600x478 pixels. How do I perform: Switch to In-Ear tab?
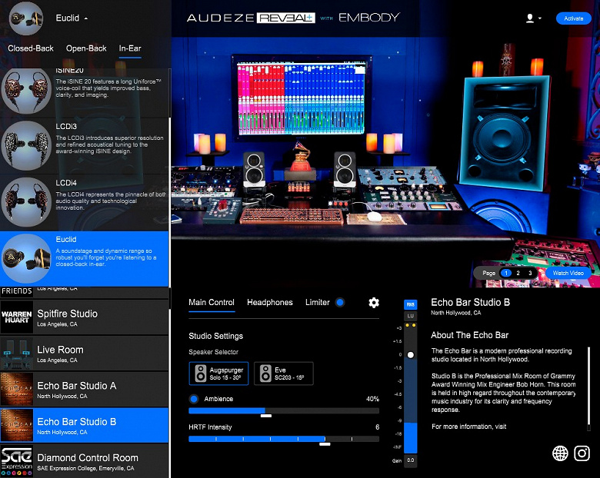click(130, 48)
